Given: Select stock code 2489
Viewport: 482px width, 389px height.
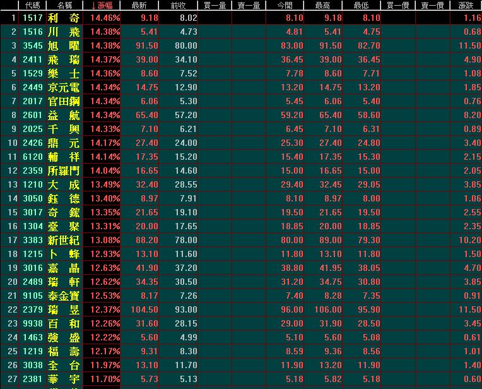Looking at the screenshot, I should tap(33, 282).
